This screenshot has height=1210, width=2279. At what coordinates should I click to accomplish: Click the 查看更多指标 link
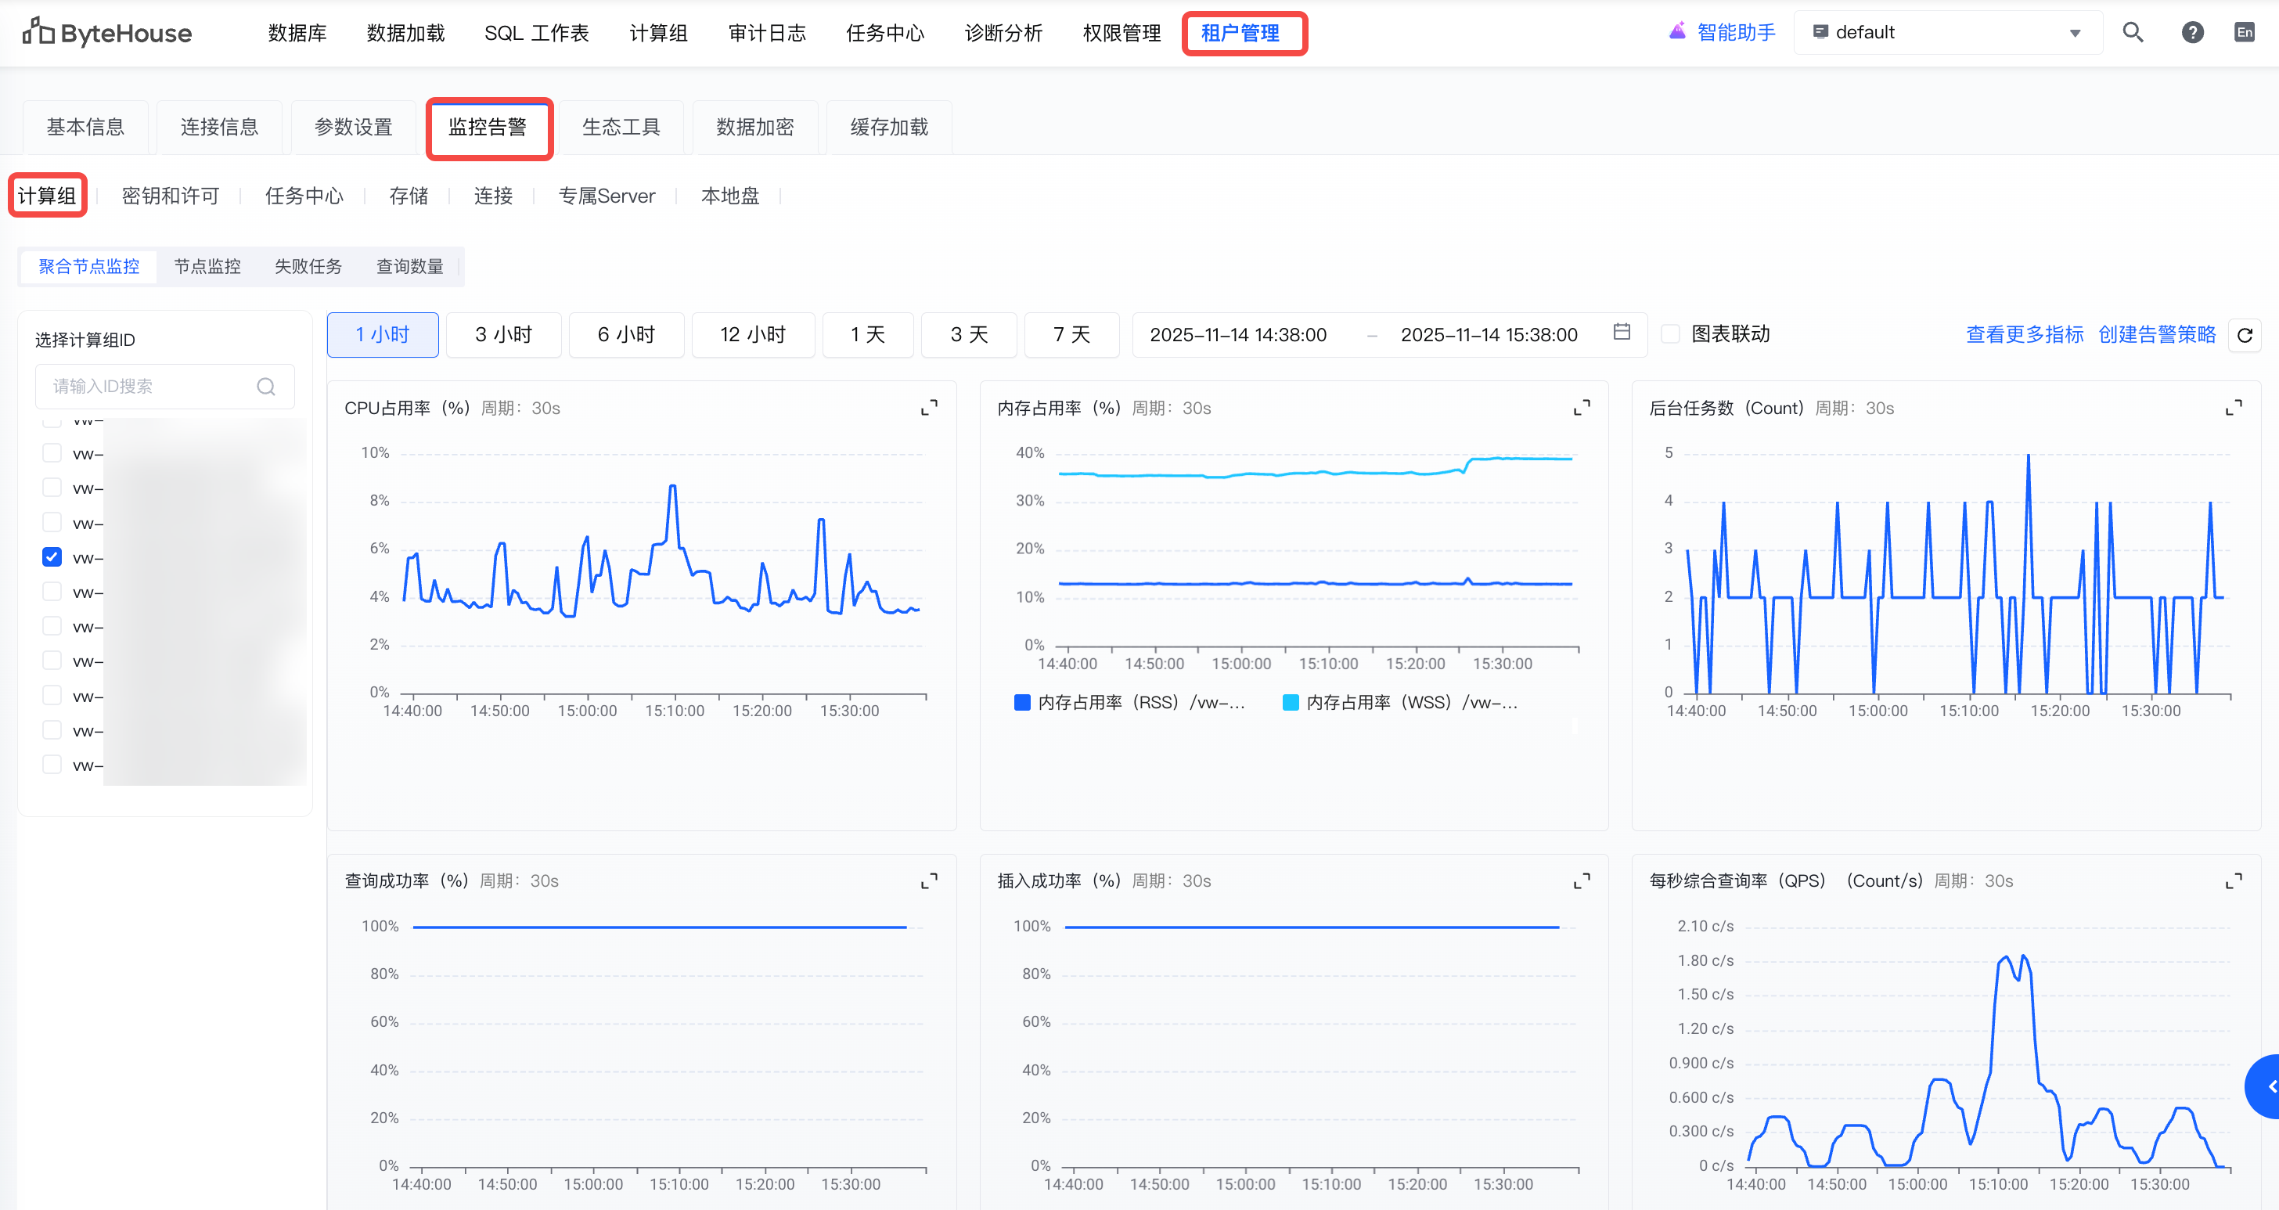(2023, 334)
